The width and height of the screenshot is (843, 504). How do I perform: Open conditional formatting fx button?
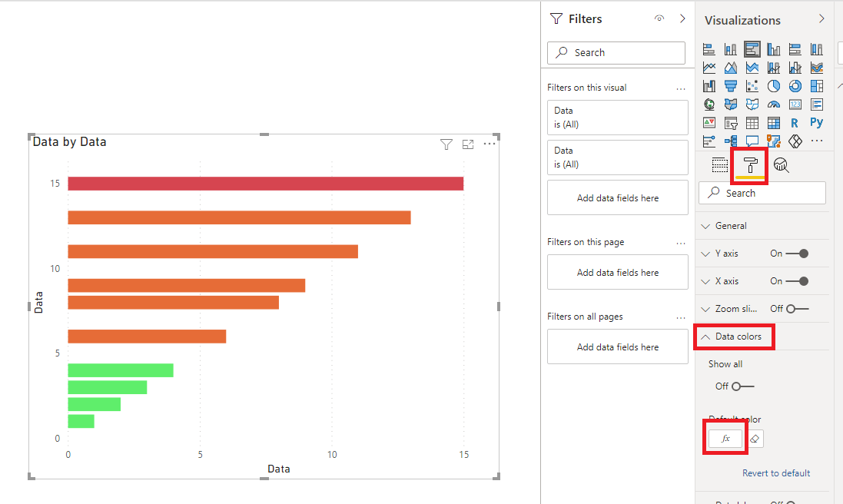[725, 439]
